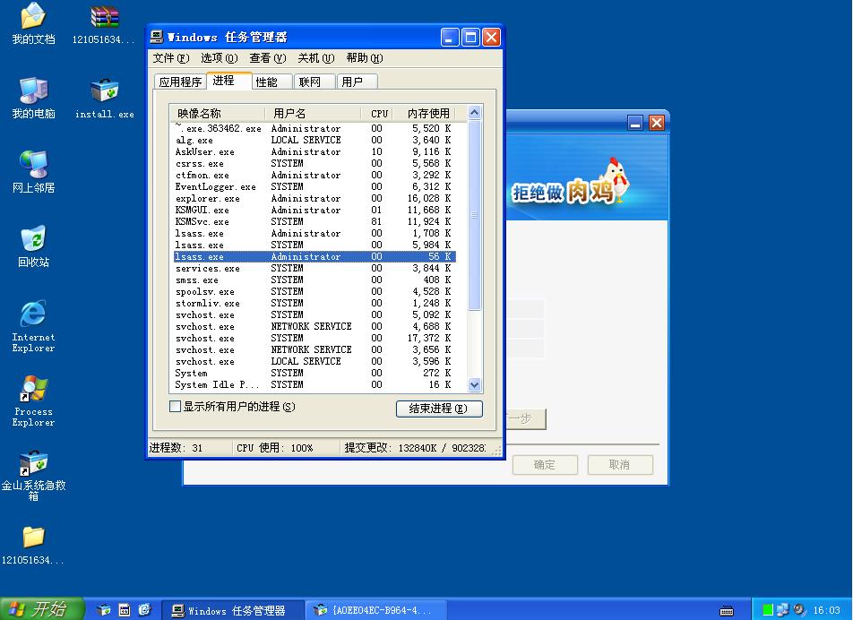Switch to the 性能 tab
This screenshot has height=620, width=853.
pos(272,82)
